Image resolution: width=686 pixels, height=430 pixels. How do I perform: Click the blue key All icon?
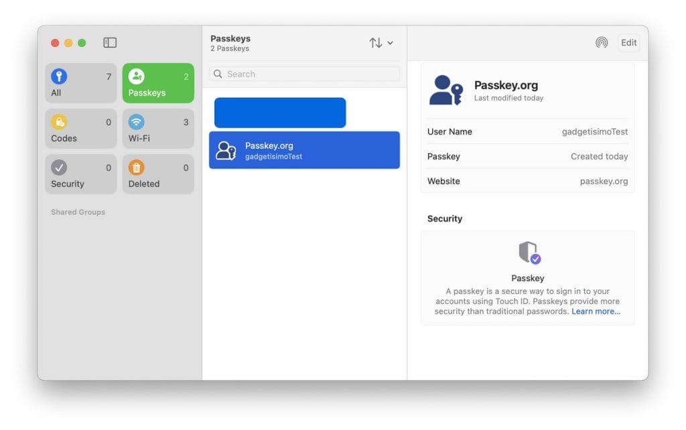coord(59,76)
